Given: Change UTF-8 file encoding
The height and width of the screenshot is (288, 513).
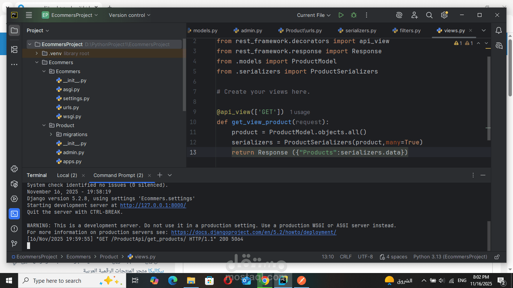Looking at the screenshot, I should tap(365, 257).
